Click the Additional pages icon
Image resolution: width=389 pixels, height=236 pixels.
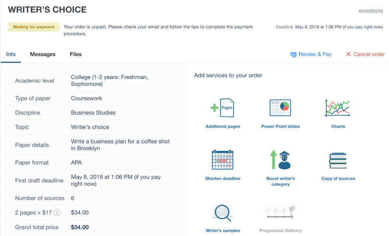[222, 108]
